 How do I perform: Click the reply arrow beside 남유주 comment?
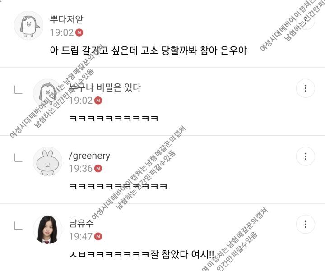[18, 225]
